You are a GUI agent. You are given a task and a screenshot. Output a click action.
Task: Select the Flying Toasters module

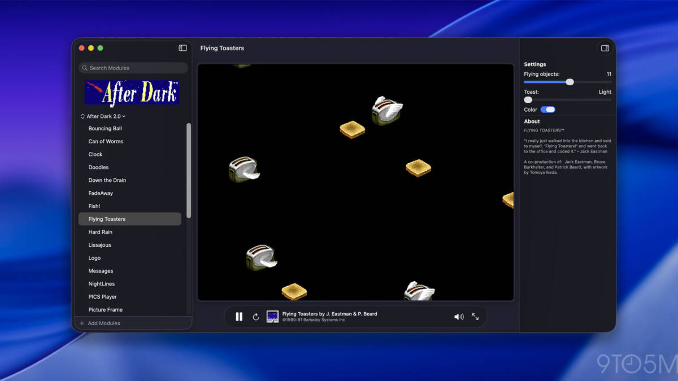point(130,219)
